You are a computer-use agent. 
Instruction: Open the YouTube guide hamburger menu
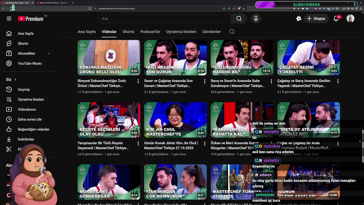tap(9, 19)
